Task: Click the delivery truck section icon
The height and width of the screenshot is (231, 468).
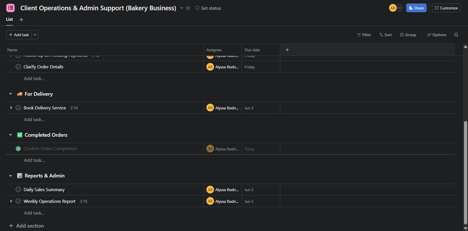Action: coord(20,94)
